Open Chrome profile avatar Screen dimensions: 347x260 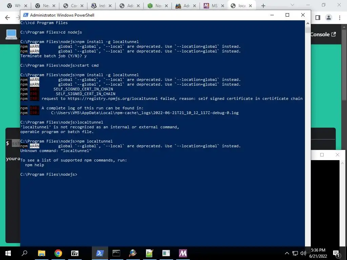click(x=329, y=18)
